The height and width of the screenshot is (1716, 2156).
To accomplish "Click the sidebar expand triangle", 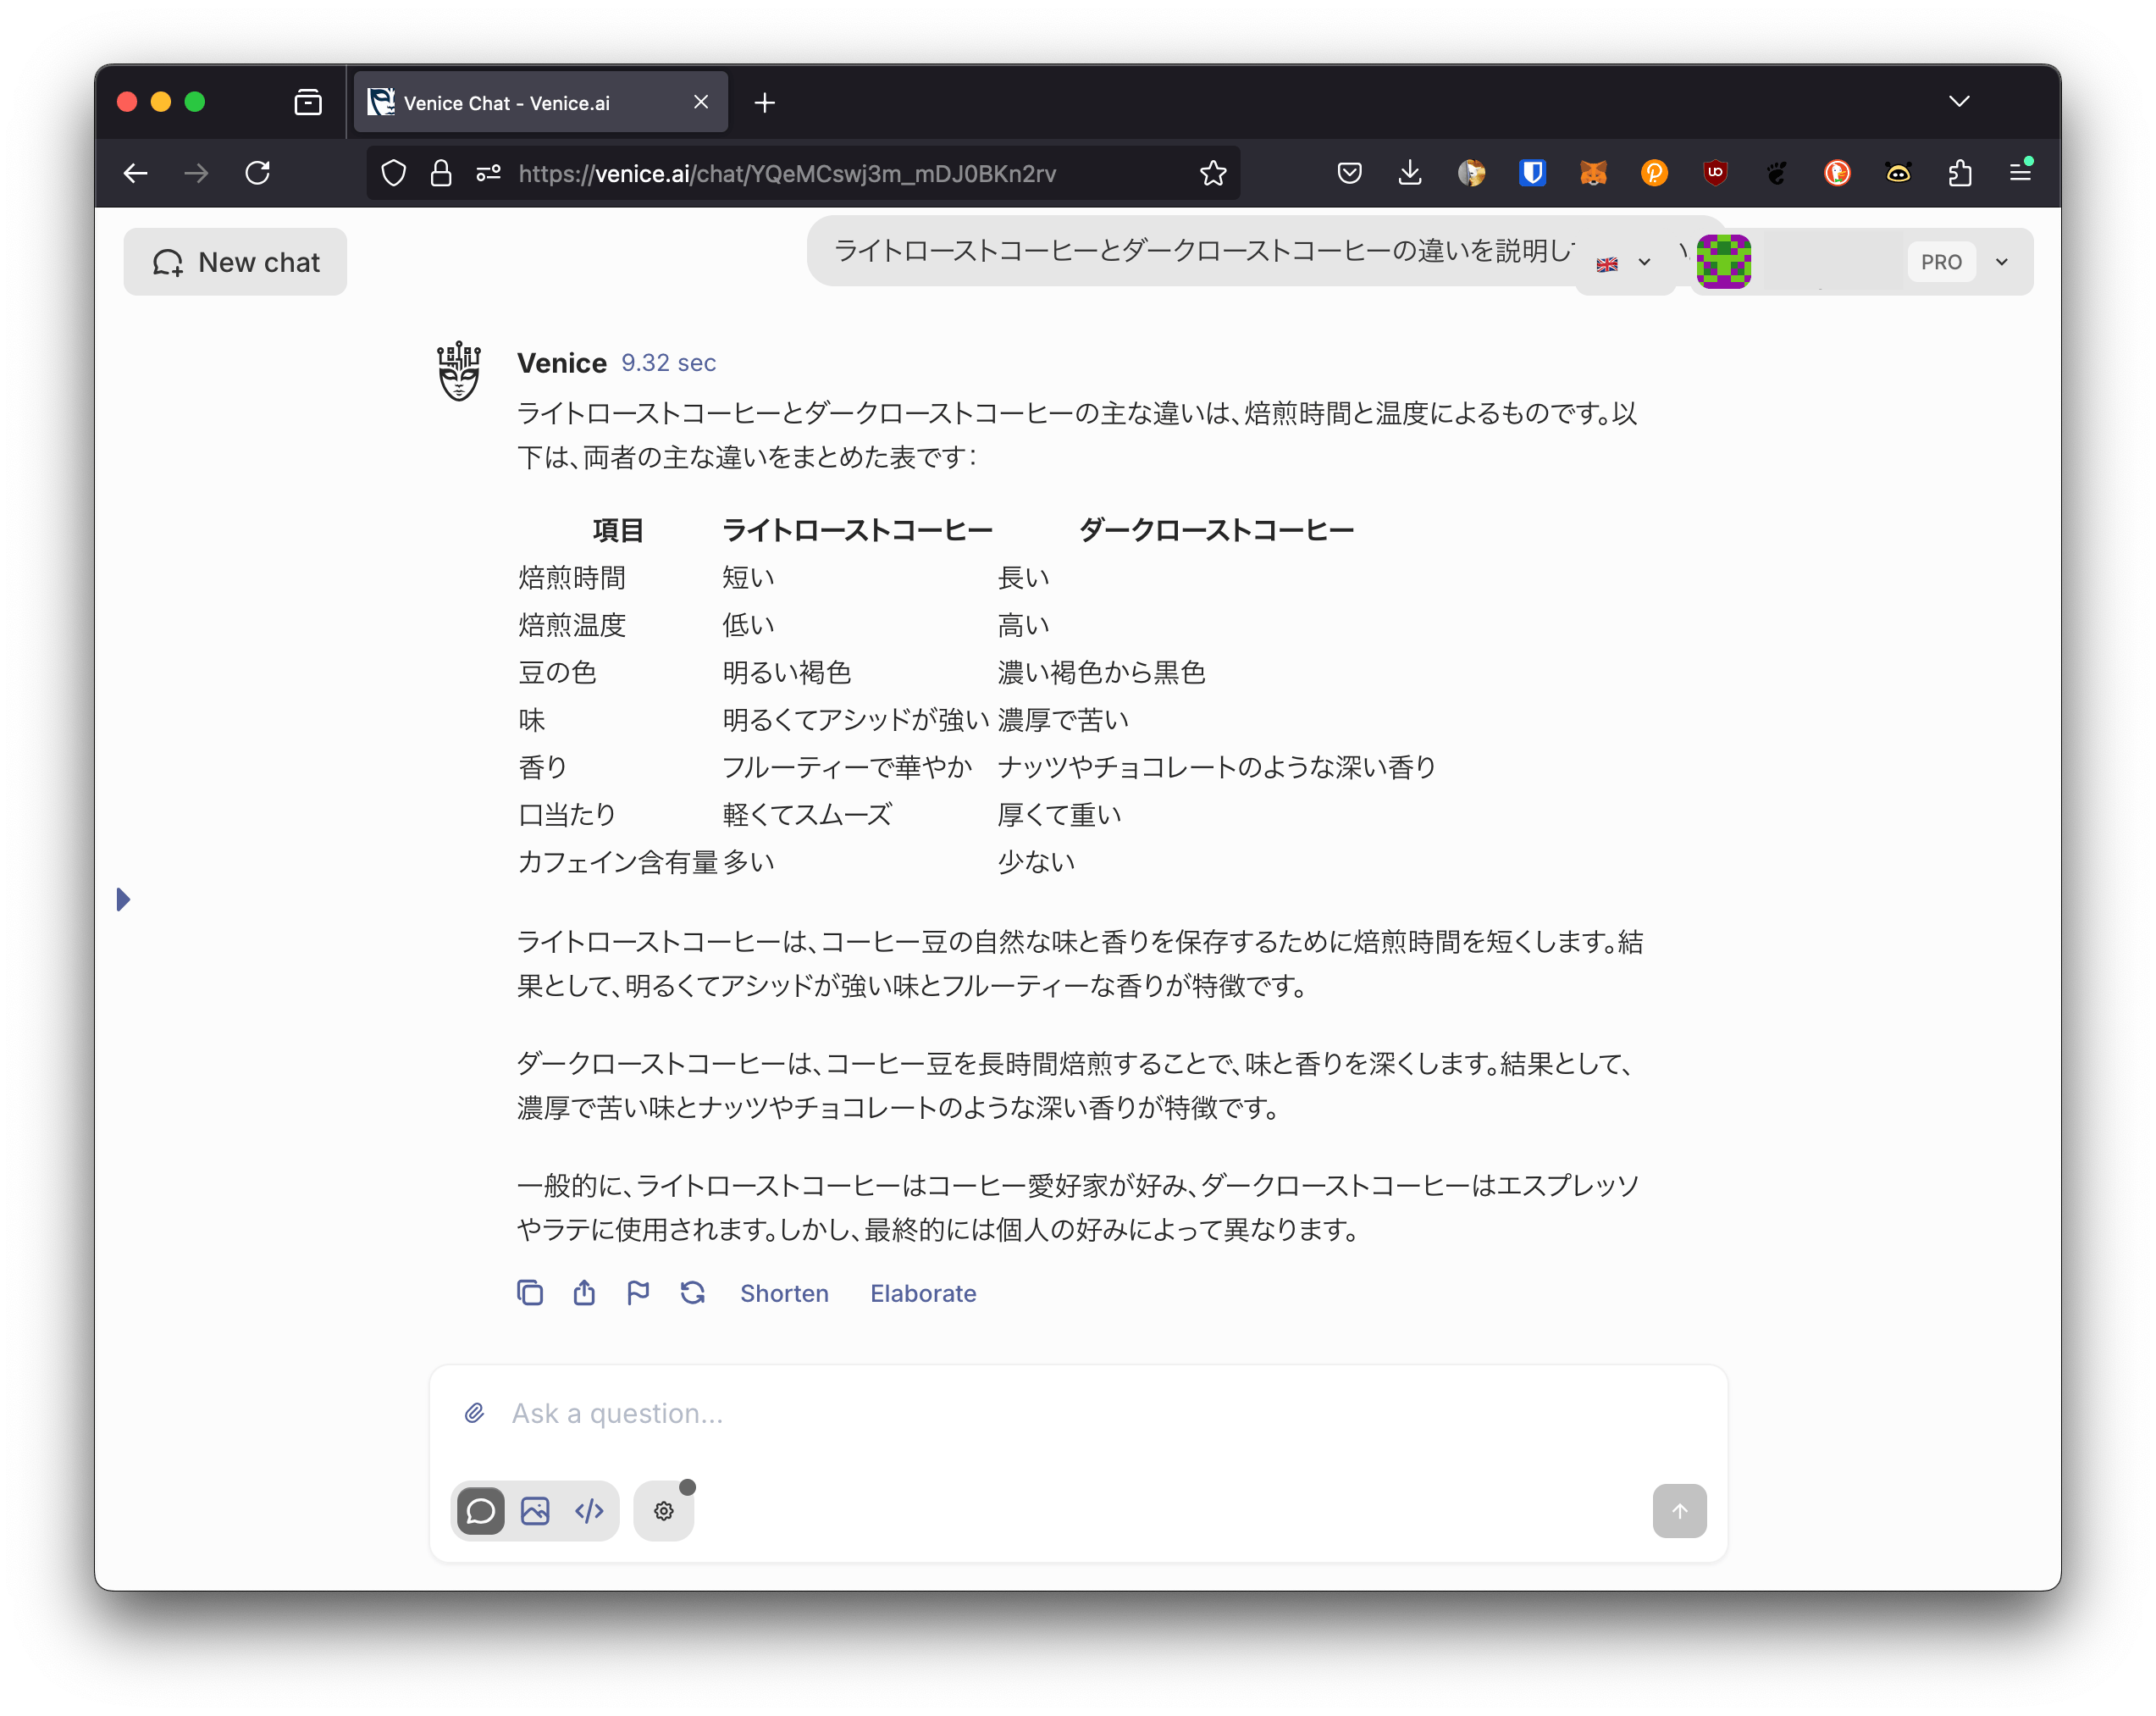I will [x=124, y=900].
